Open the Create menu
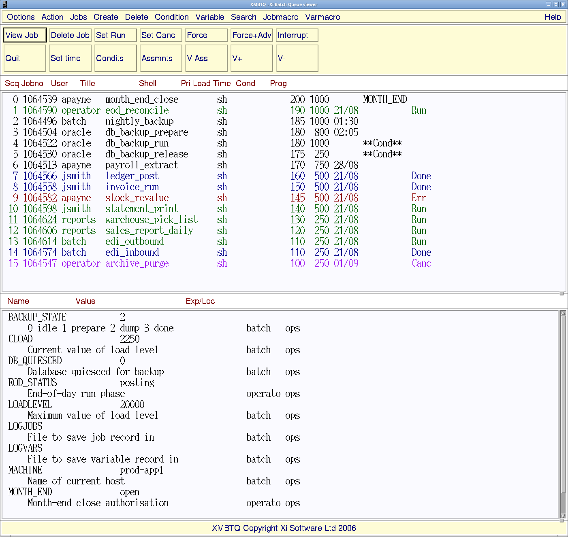 click(x=106, y=17)
